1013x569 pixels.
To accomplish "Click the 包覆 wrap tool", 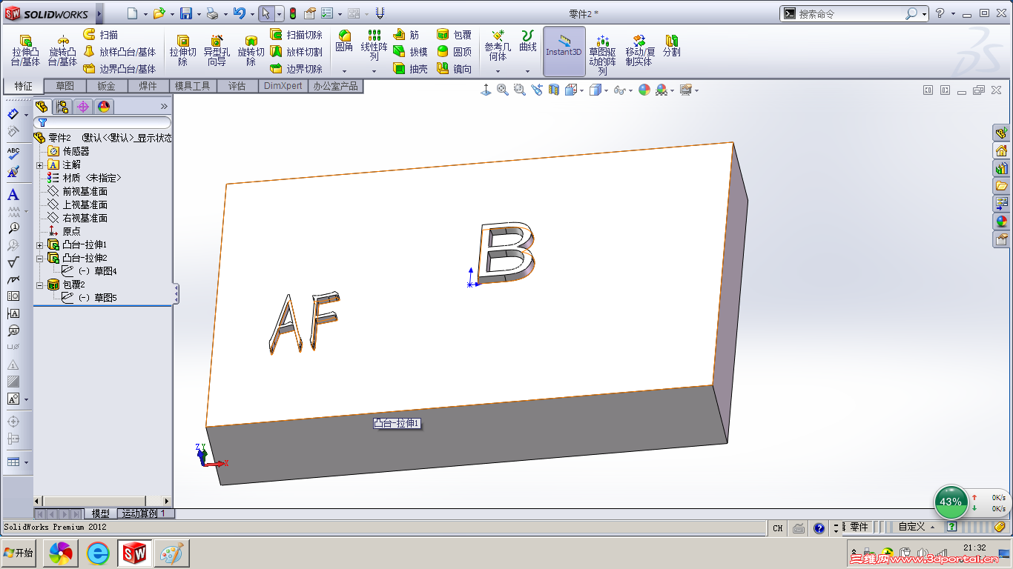I will (x=454, y=35).
